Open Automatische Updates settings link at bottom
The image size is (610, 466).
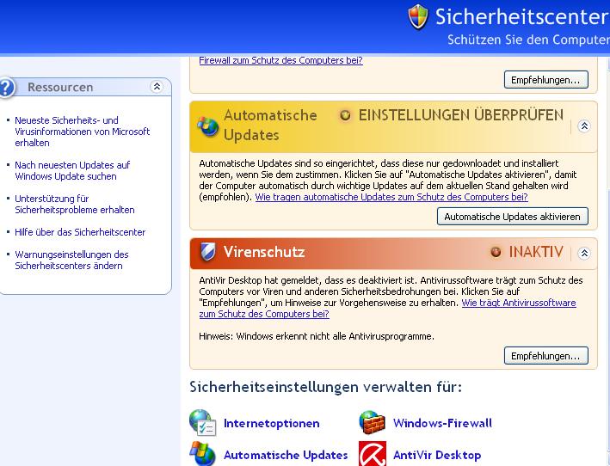tap(286, 455)
